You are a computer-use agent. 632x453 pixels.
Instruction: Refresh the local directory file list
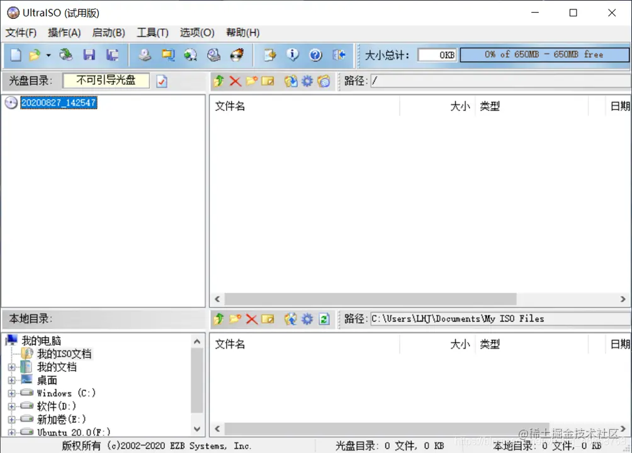point(324,319)
